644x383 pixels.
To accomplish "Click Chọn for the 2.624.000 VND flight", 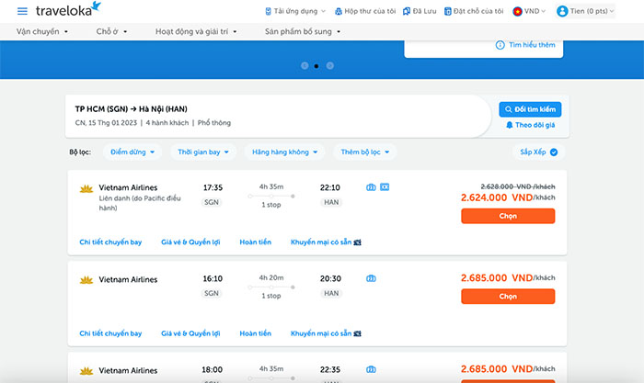I will [508, 216].
